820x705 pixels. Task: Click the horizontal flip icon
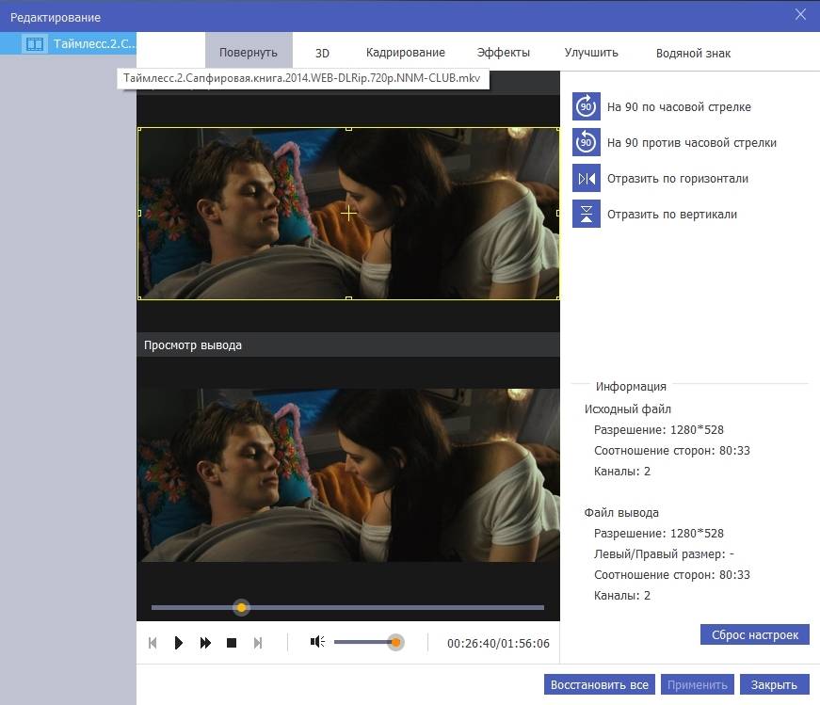click(587, 178)
